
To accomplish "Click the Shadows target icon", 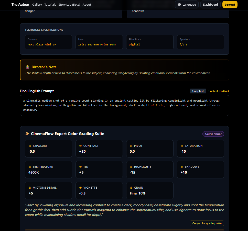I will click(x=182, y=167).
